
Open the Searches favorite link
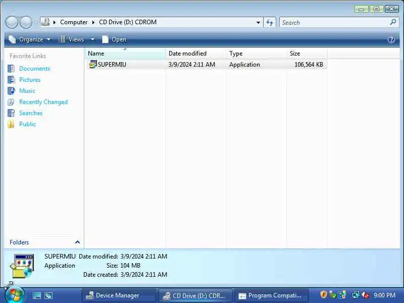pyautogui.click(x=31, y=113)
